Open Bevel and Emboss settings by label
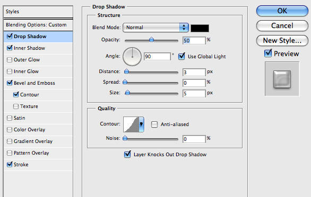The height and width of the screenshot is (197, 311). tap(34, 83)
